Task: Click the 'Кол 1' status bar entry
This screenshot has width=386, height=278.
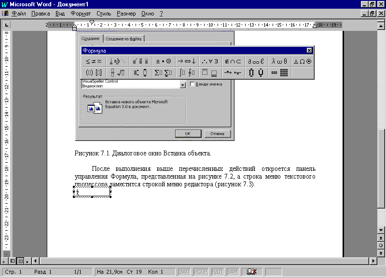Action: pos(155,272)
